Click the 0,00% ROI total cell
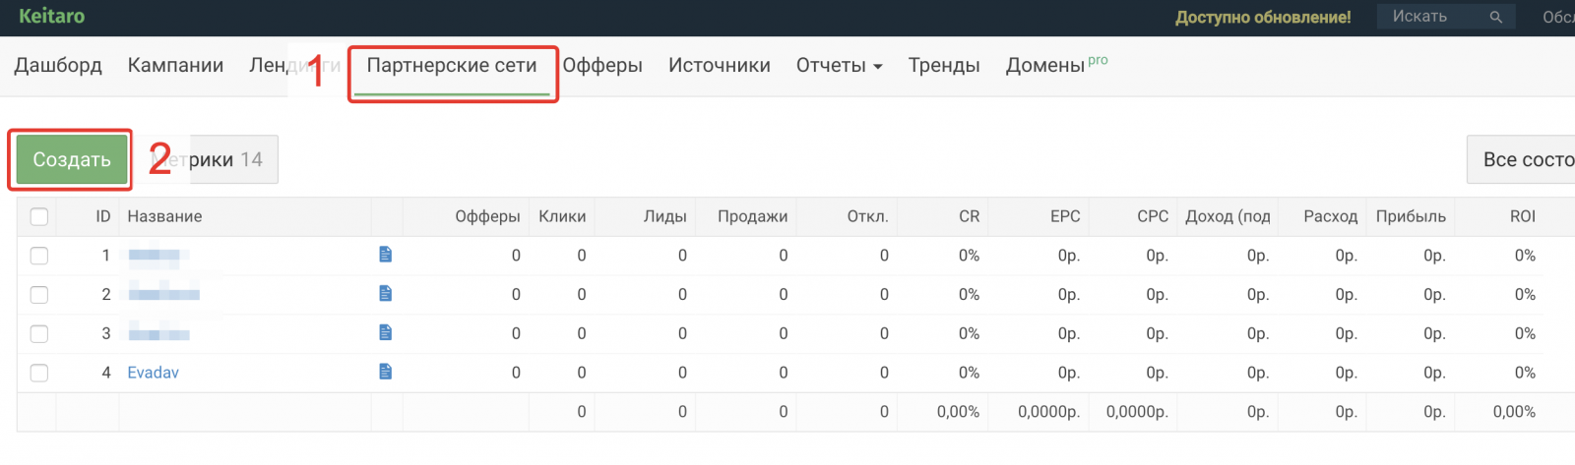Viewport: 1575px width, 465px height. tap(1514, 412)
